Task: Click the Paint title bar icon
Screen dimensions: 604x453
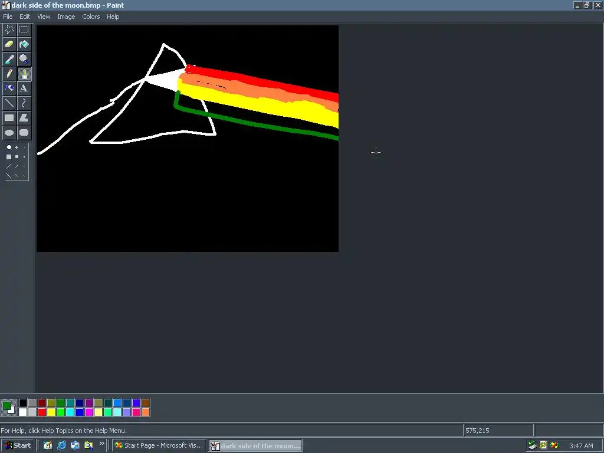Action: coord(5,5)
